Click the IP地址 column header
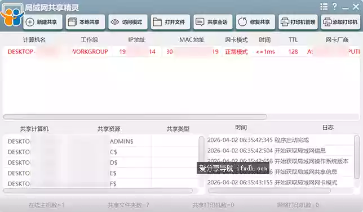Screen dimensions: 363x212 [x=137, y=40]
